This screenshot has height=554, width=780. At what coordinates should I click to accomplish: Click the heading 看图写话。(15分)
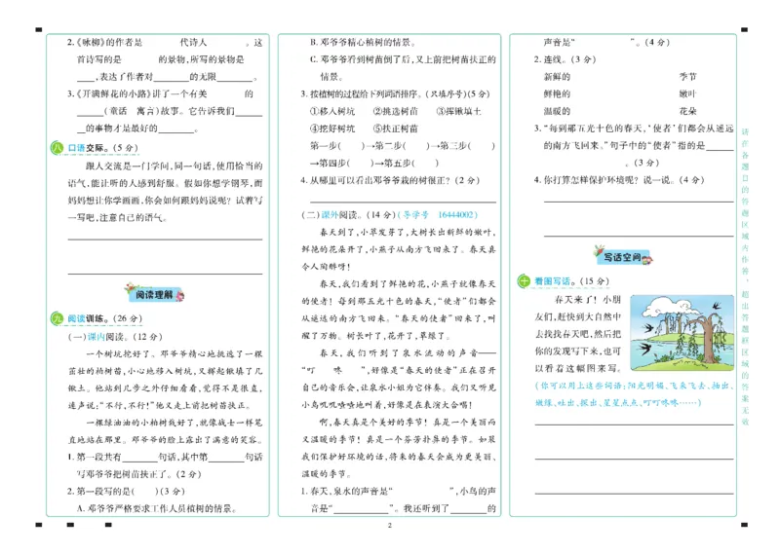(x=571, y=281)
